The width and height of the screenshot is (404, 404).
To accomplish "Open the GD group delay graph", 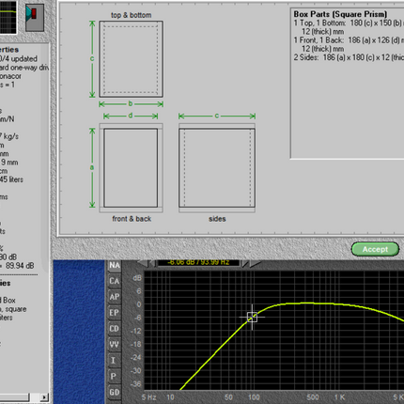I will [x=115, y=393].
